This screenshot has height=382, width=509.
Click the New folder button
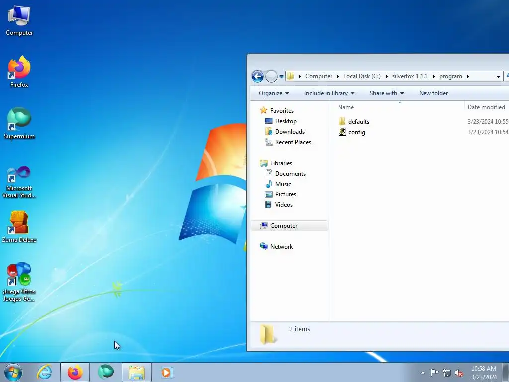click(433, 93)
